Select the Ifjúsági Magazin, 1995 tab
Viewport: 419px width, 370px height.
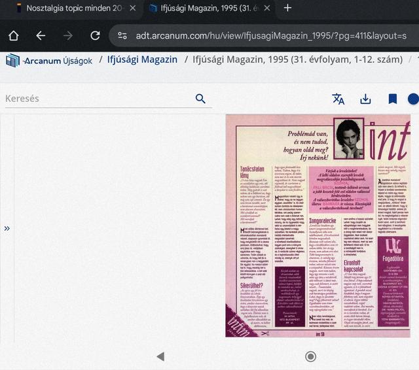point(201,8)
